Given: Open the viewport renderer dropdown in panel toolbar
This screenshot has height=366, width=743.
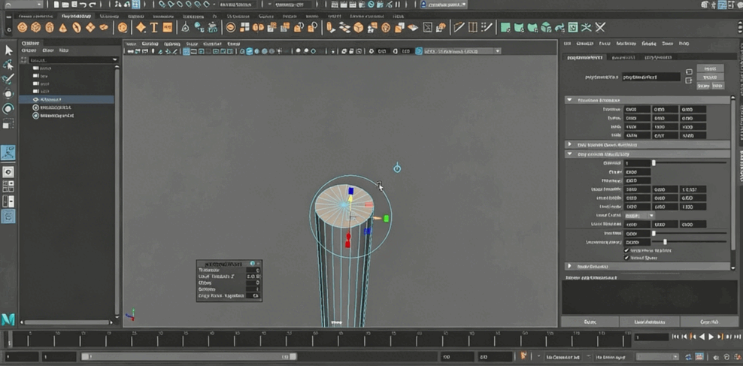Looking at the screenshot, I should pyautogui.click(x=497, y=51).
